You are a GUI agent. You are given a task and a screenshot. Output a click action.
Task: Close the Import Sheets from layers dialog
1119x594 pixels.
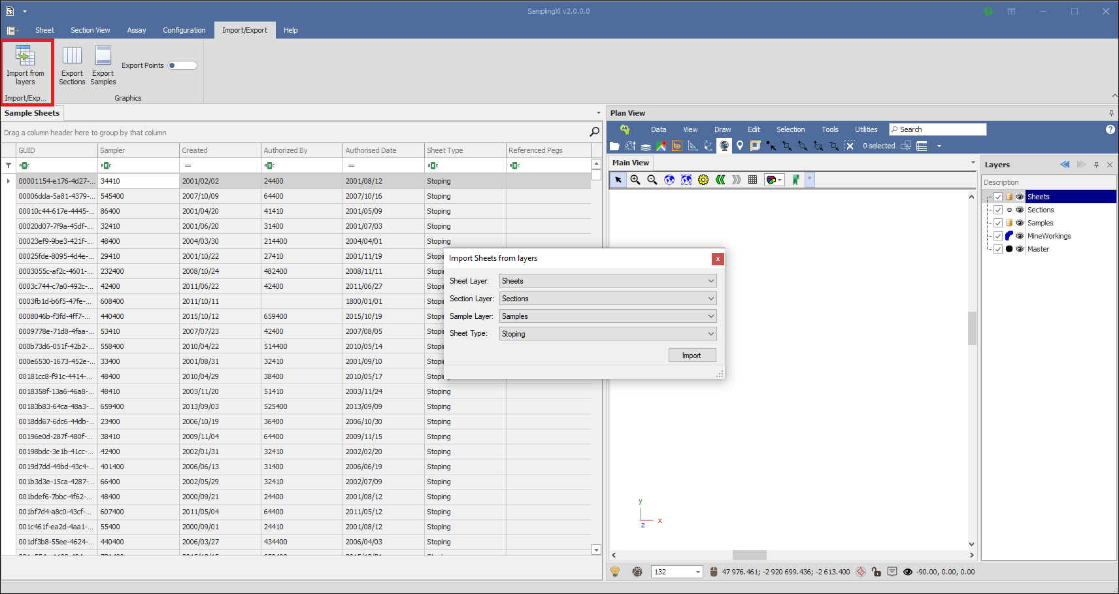pos(718,259)
